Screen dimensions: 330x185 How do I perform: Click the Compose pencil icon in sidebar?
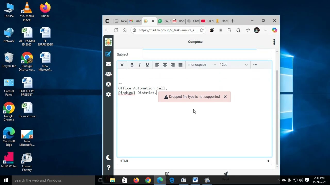(x=108, y=54)
